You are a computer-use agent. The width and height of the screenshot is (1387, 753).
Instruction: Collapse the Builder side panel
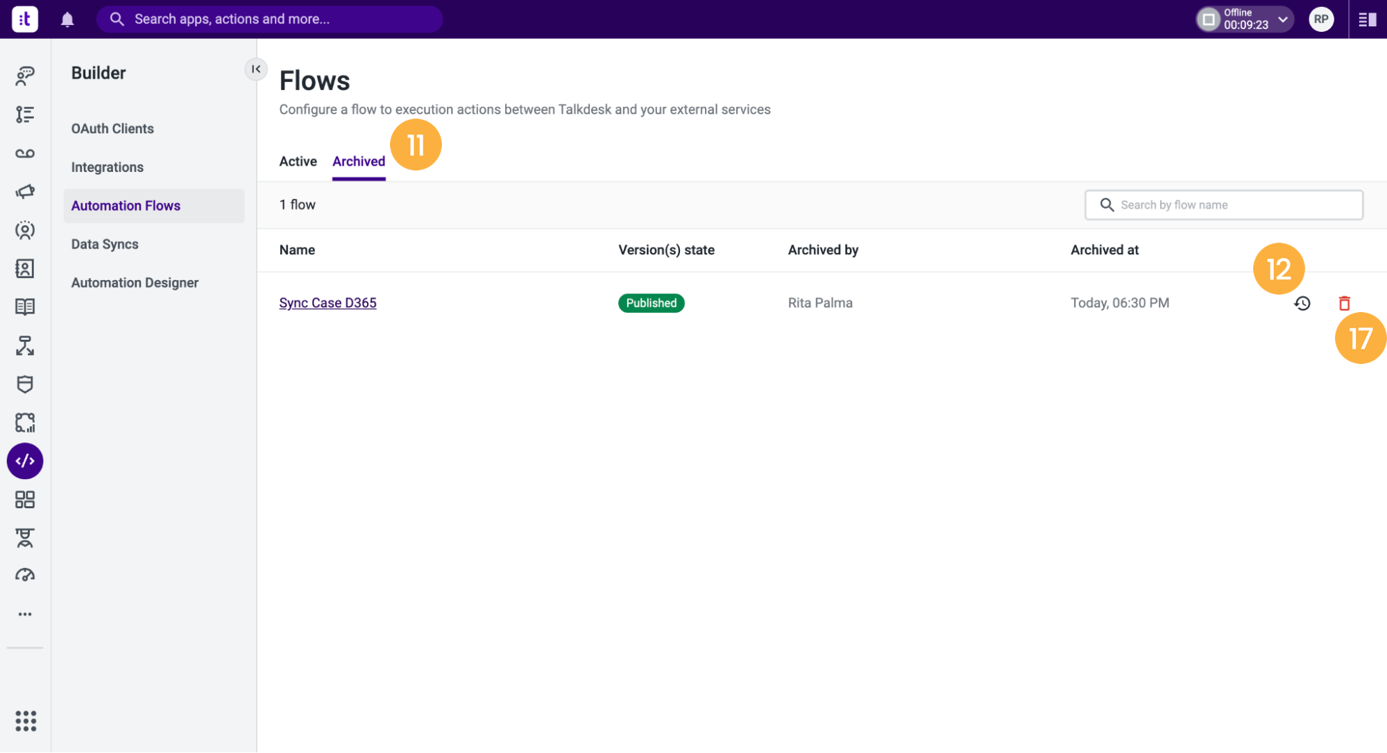click(256, 69)
